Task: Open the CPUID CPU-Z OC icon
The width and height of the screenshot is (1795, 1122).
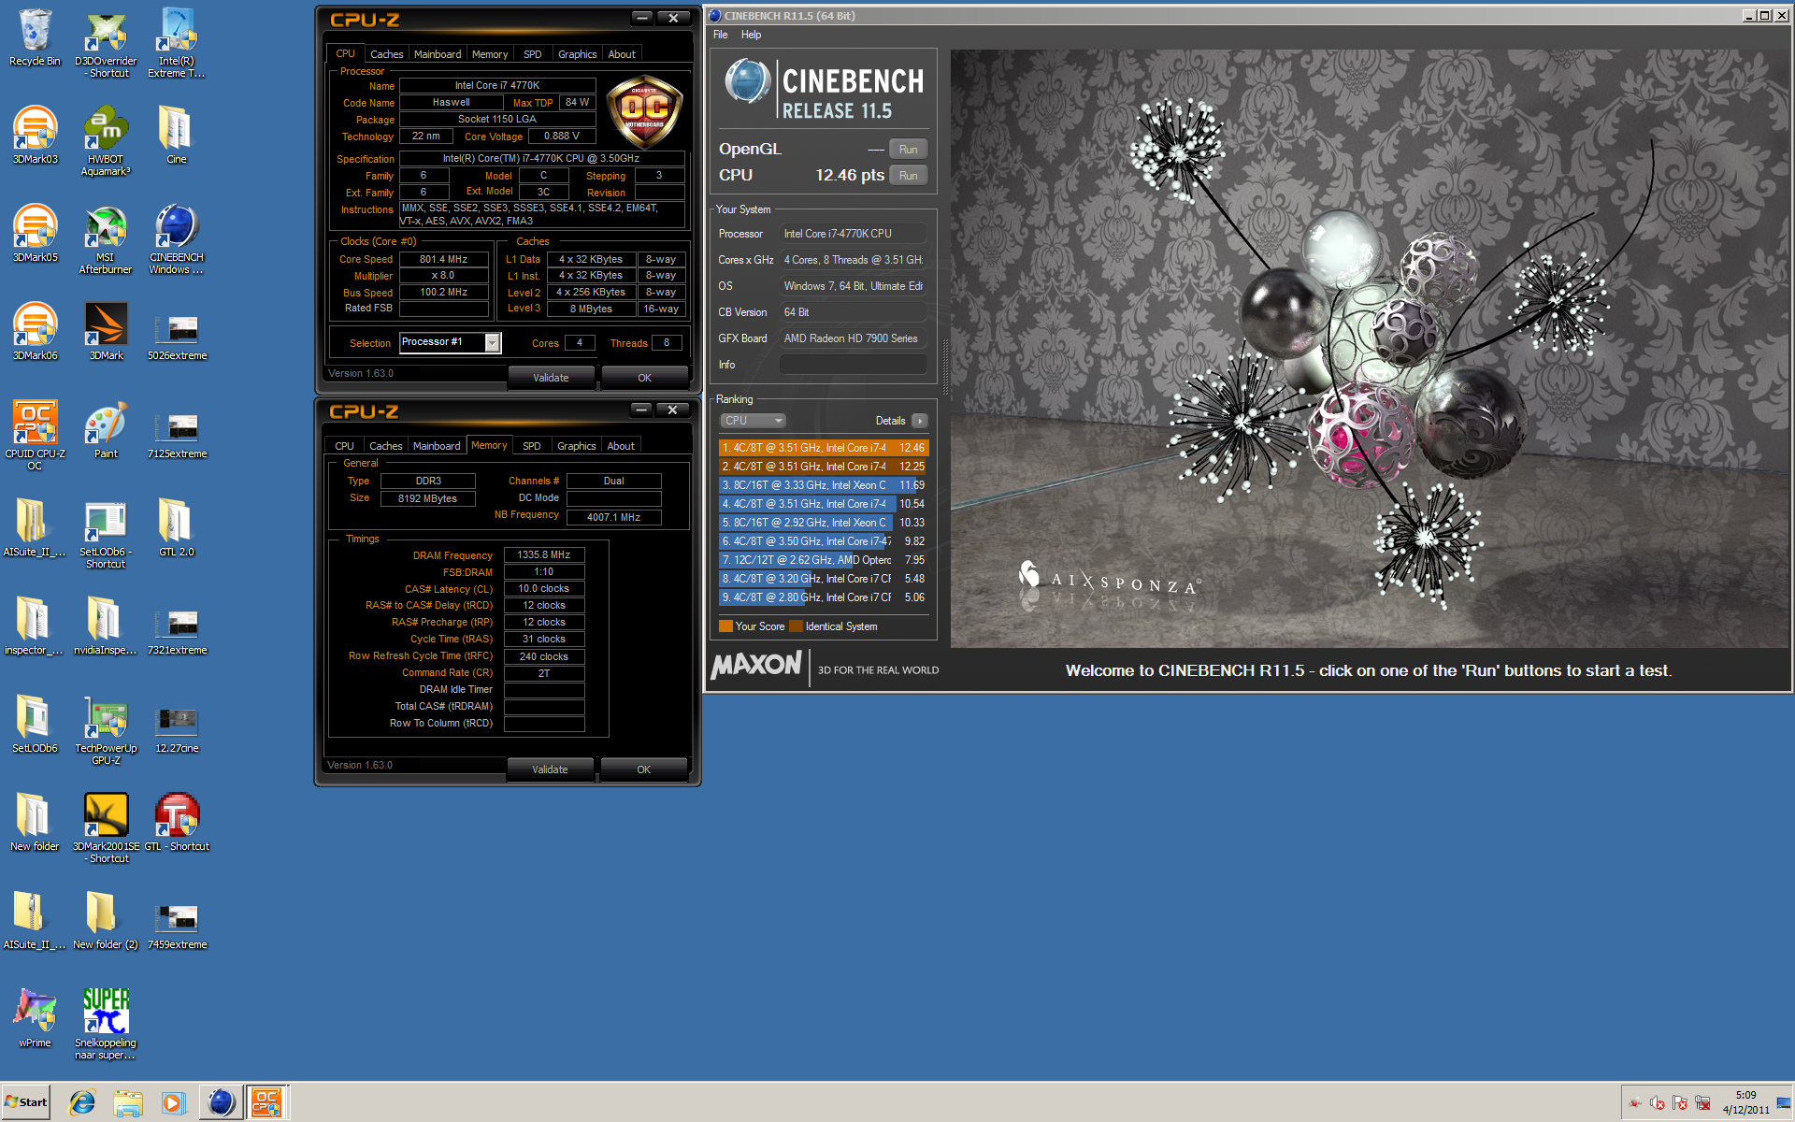Action: 35,435
